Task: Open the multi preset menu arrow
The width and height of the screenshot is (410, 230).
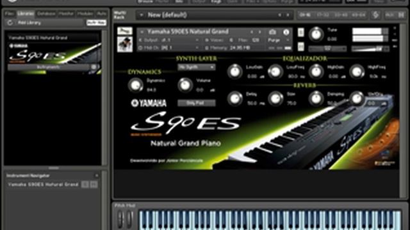Action: click(x=142, y=15)
